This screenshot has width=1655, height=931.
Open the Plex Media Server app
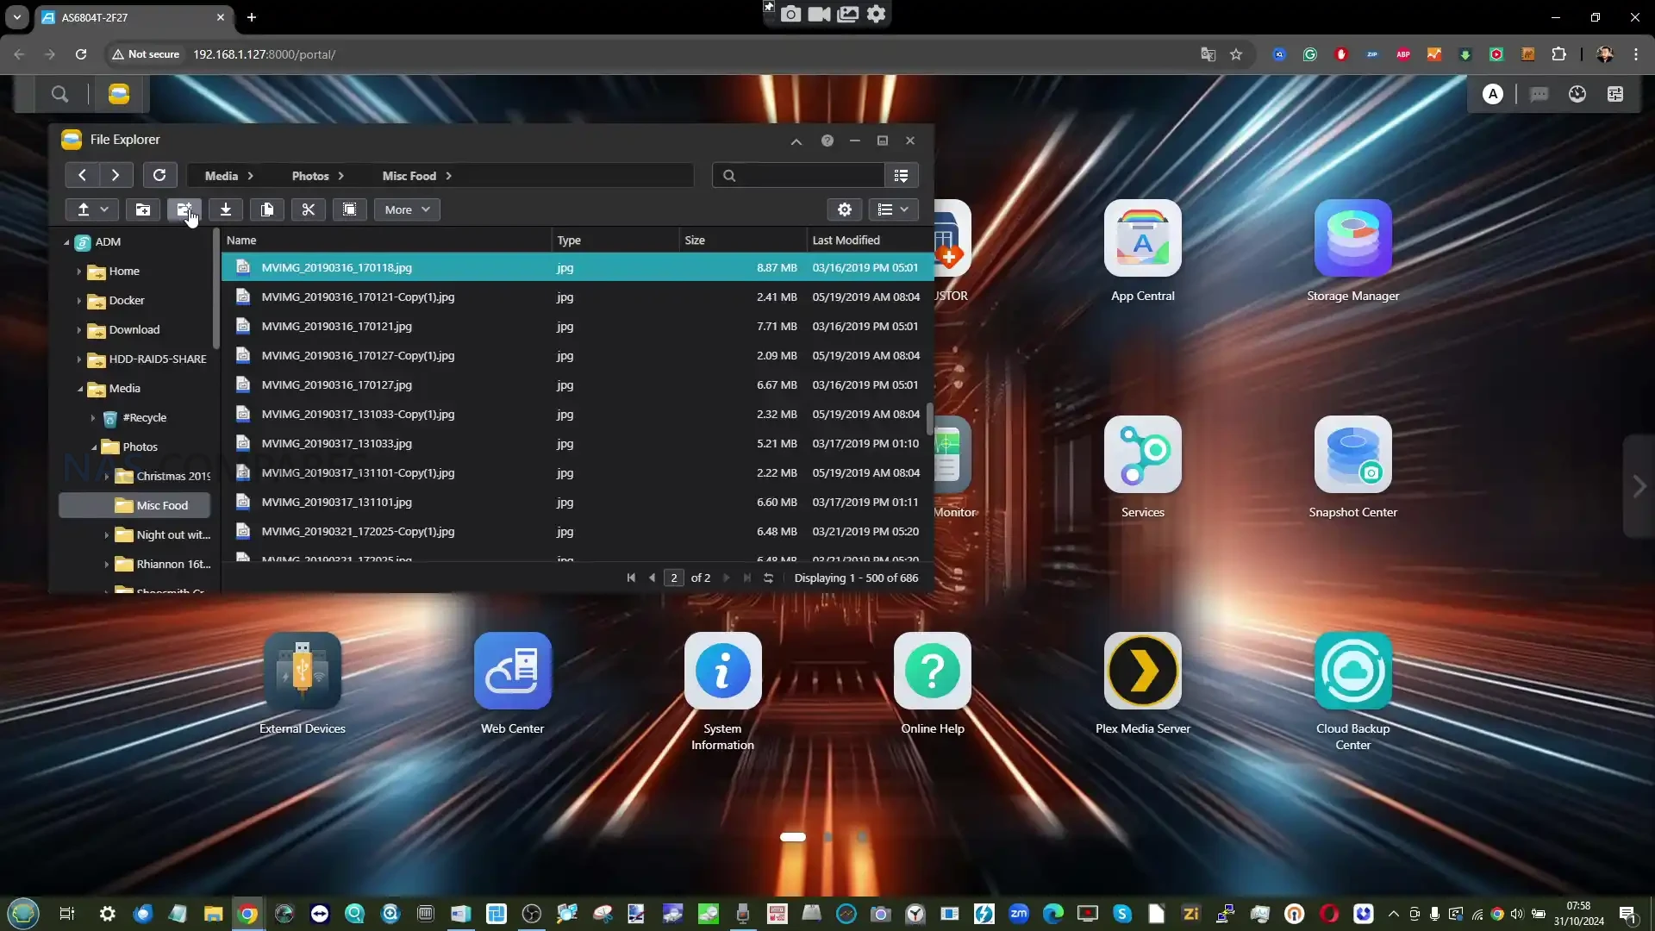(x=1142, y=671)
